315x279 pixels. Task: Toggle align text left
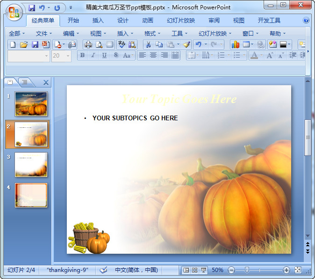tap(143, 55)
